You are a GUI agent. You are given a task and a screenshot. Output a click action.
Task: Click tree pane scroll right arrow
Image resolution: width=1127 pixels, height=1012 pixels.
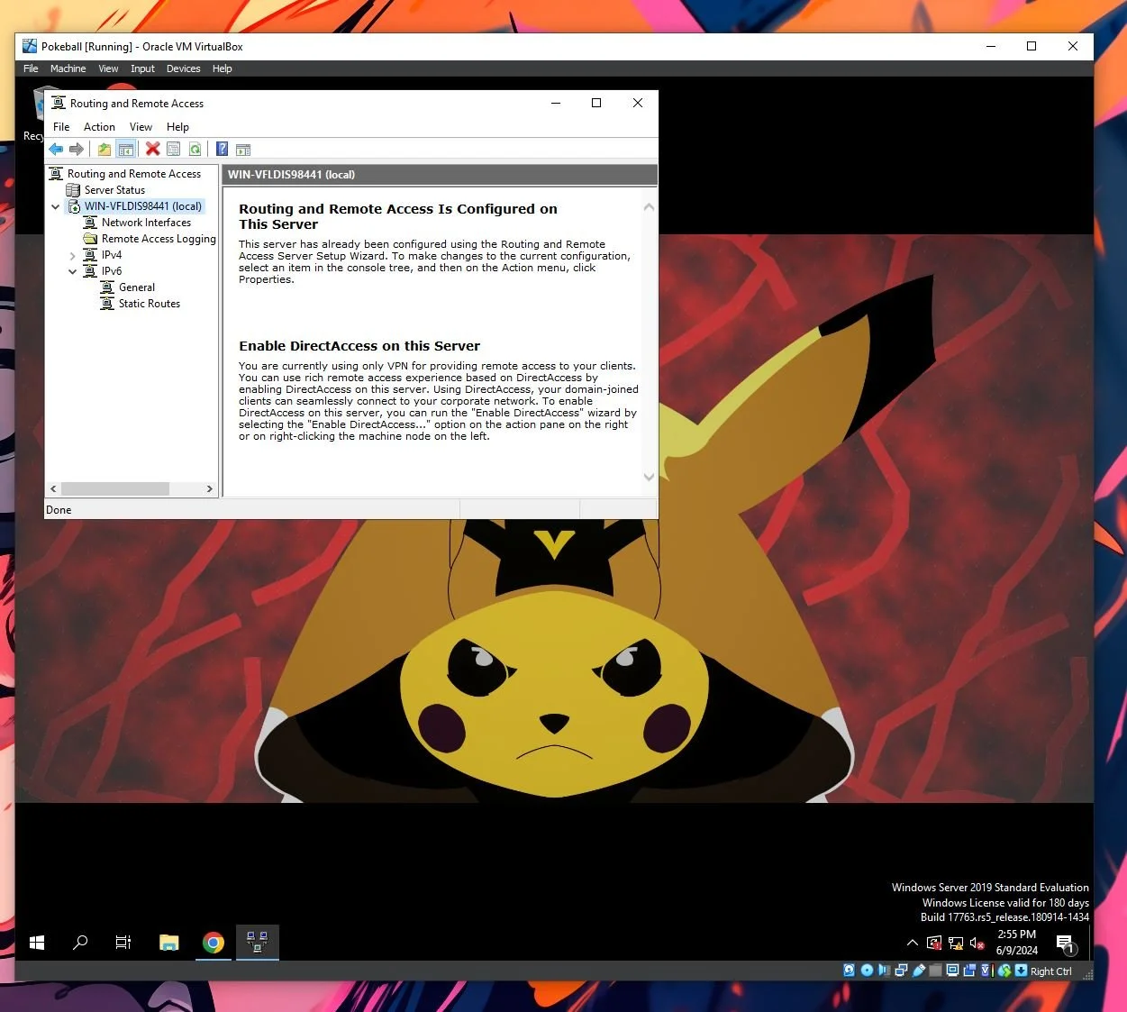tap(210, 488)
